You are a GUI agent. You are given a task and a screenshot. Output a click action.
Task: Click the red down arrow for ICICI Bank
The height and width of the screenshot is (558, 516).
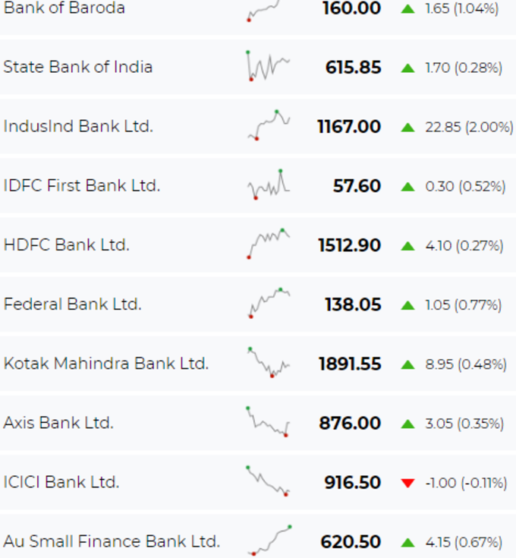(x=408, y=483)
